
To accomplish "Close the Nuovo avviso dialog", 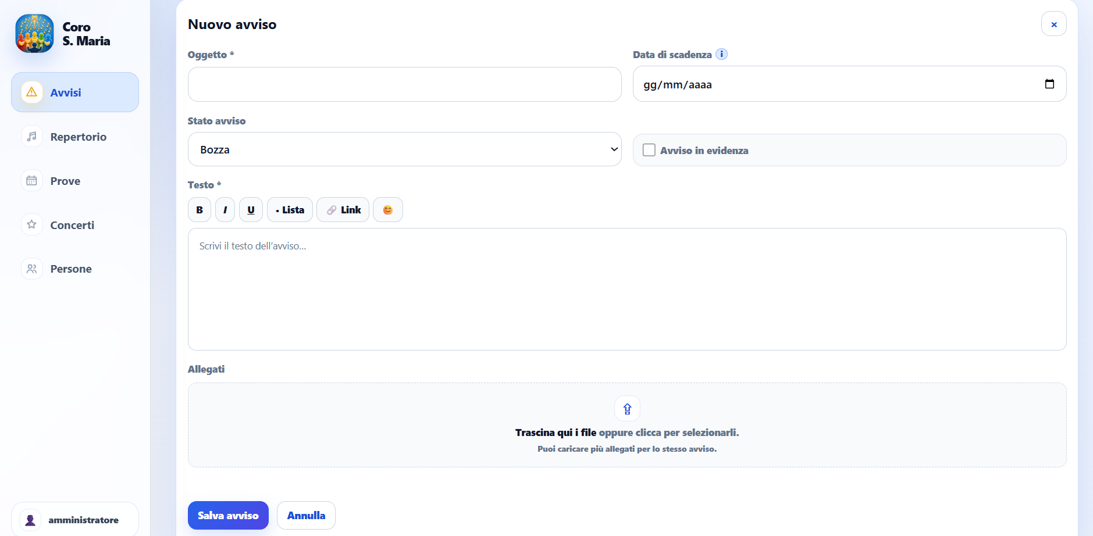I will click(1053, 24).
